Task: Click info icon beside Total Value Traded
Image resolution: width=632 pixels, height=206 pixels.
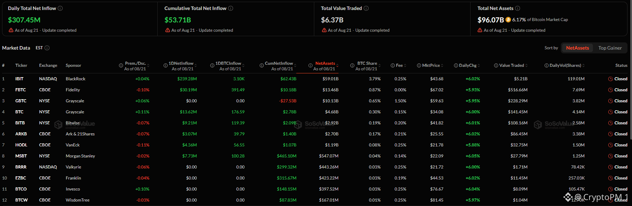Action: (366, 8)
